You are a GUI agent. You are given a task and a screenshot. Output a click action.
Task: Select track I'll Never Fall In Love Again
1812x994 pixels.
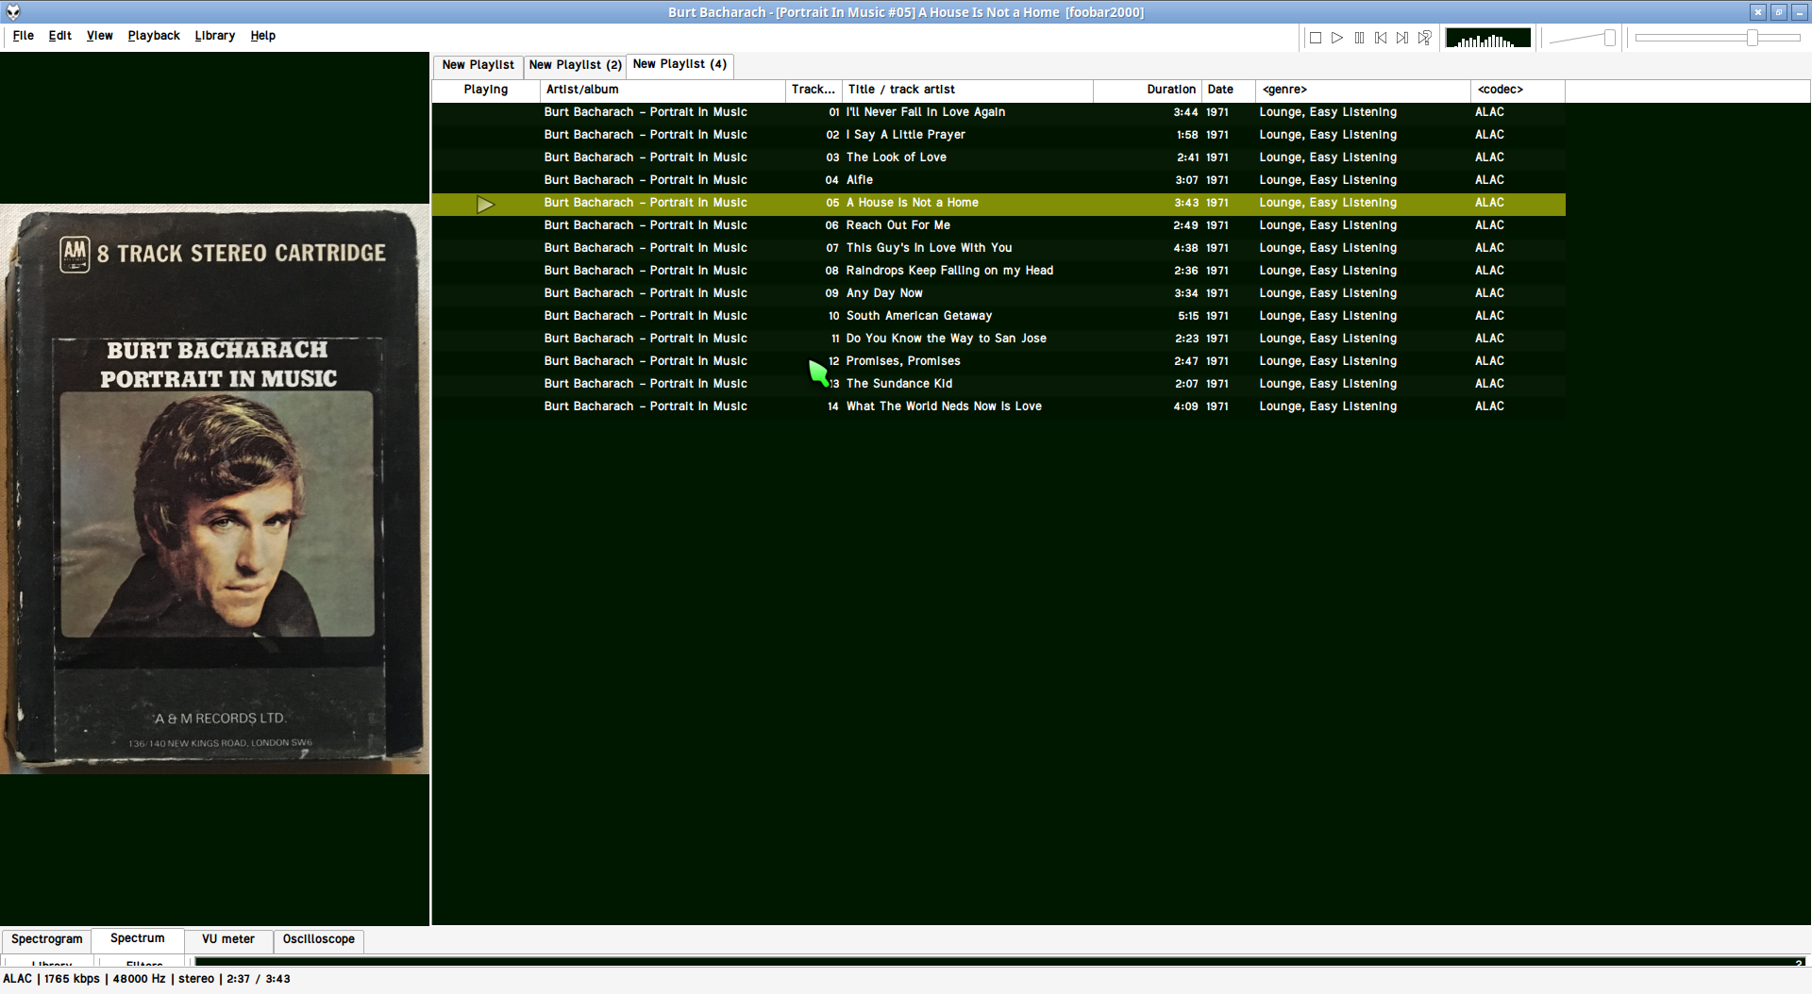pos(998,112)
